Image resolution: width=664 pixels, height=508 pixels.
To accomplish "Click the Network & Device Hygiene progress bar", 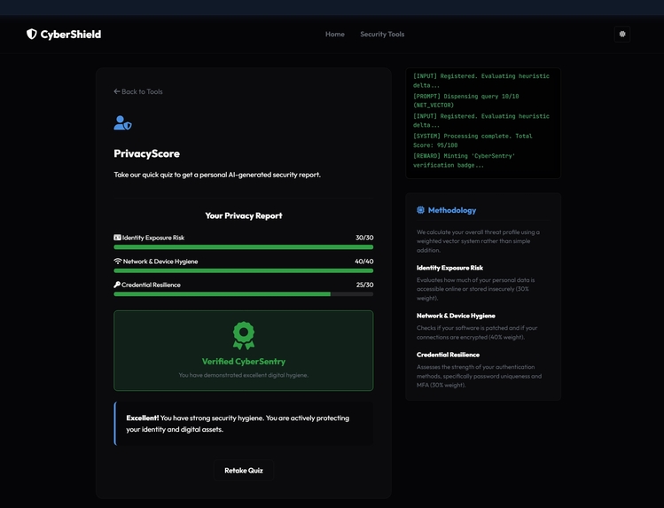I will (x=244, y=270).
